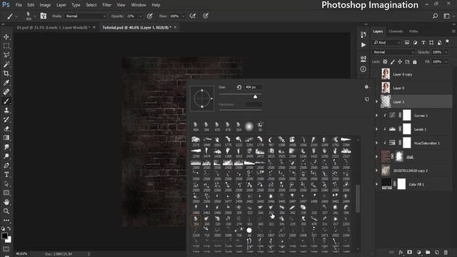The width and height of the screenshot is (457, 257).
Task: Select the Rectangle shape tool
Action: (6, 193)
